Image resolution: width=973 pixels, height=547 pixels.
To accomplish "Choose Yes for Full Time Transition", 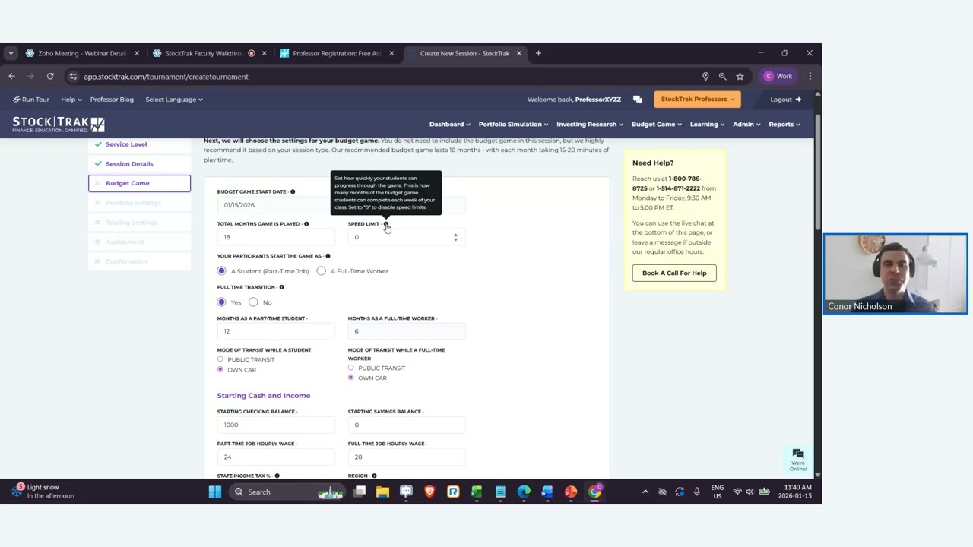I will pos(221,302).
